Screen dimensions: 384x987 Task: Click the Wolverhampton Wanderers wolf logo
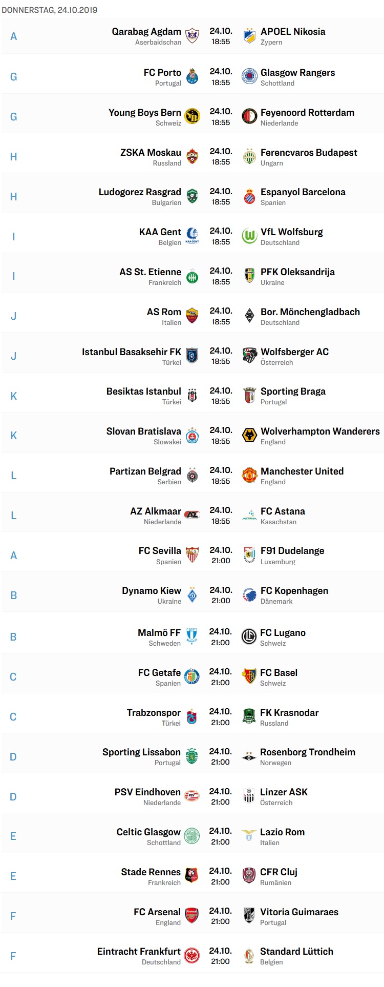249,435
